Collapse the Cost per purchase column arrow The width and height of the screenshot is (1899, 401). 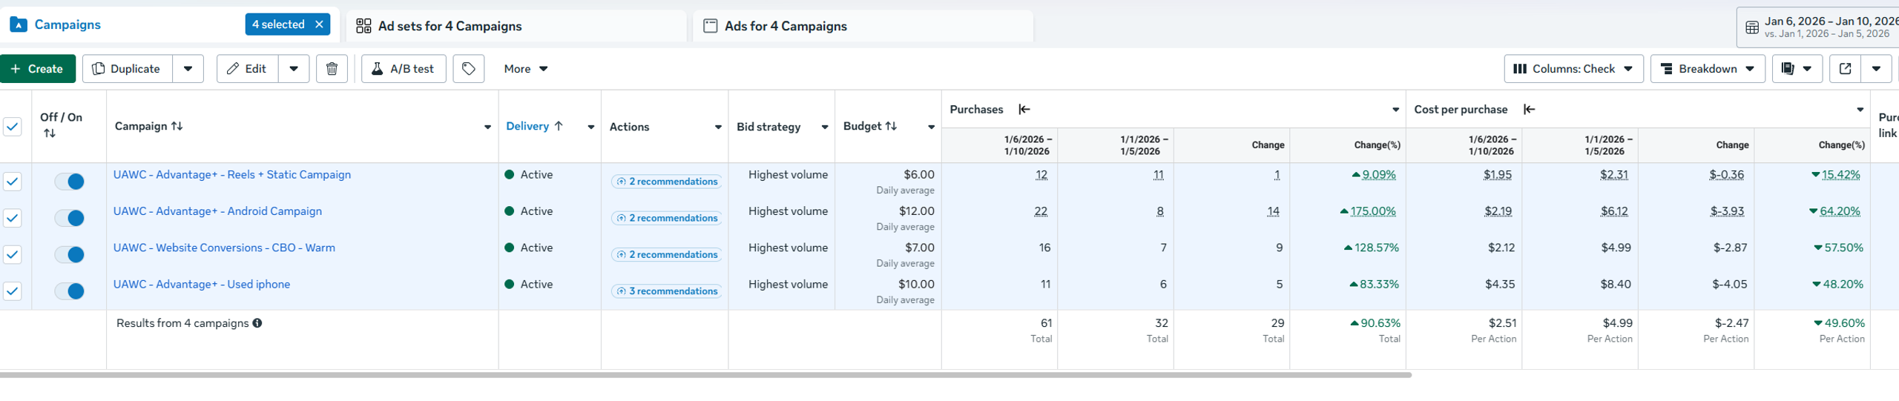(x=1529, y=109)
